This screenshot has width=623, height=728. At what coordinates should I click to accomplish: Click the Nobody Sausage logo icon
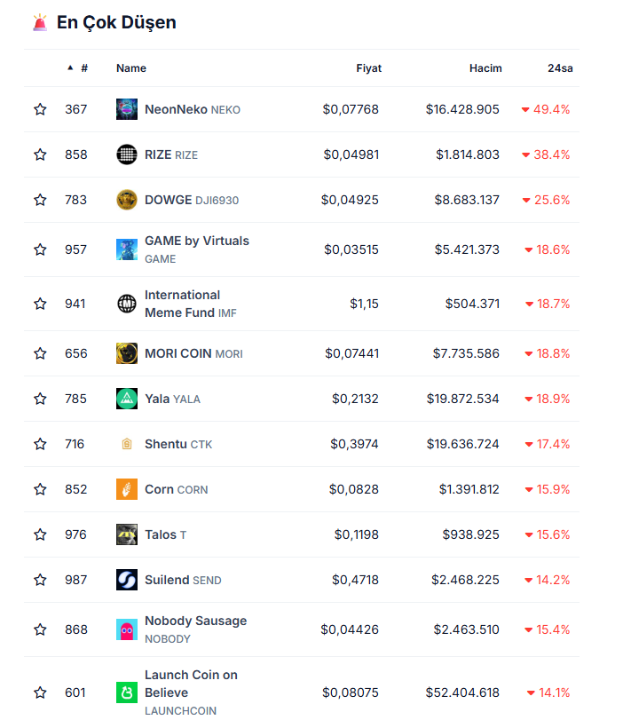(x=127, y=629)
